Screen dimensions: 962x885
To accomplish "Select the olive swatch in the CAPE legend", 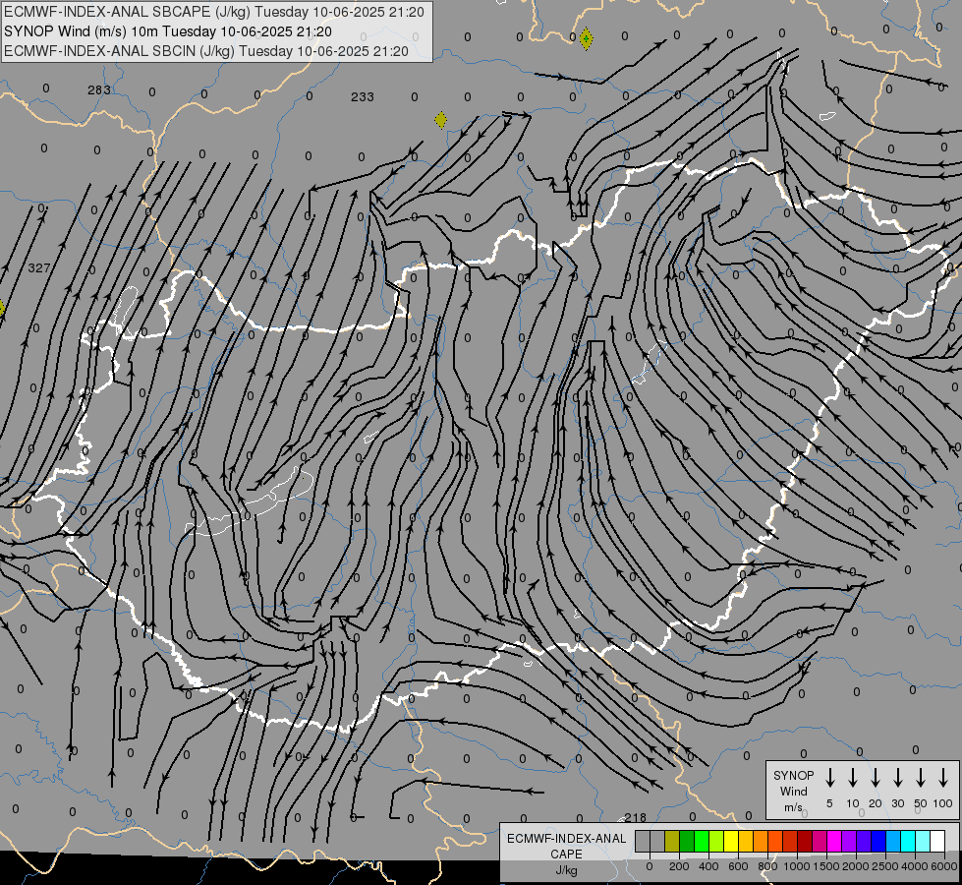I will [x=672, y=841].
